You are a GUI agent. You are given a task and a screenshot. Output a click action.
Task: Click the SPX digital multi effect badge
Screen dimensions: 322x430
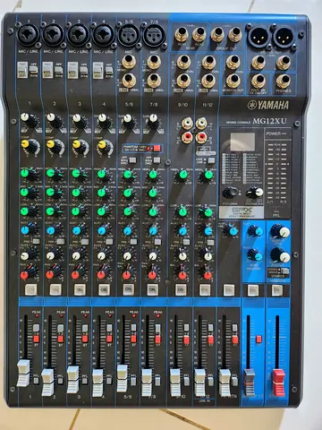click(x=241, y=212)
